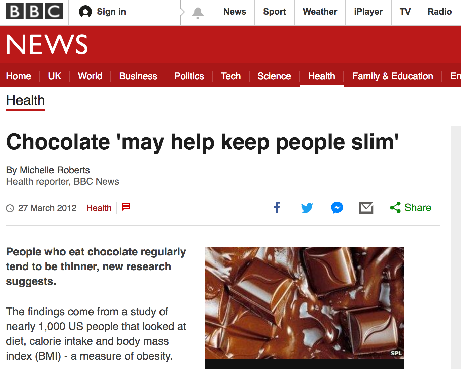Share article on Twitter
The width and height of the screenshot is (461, 369).
tap(307, 208)
